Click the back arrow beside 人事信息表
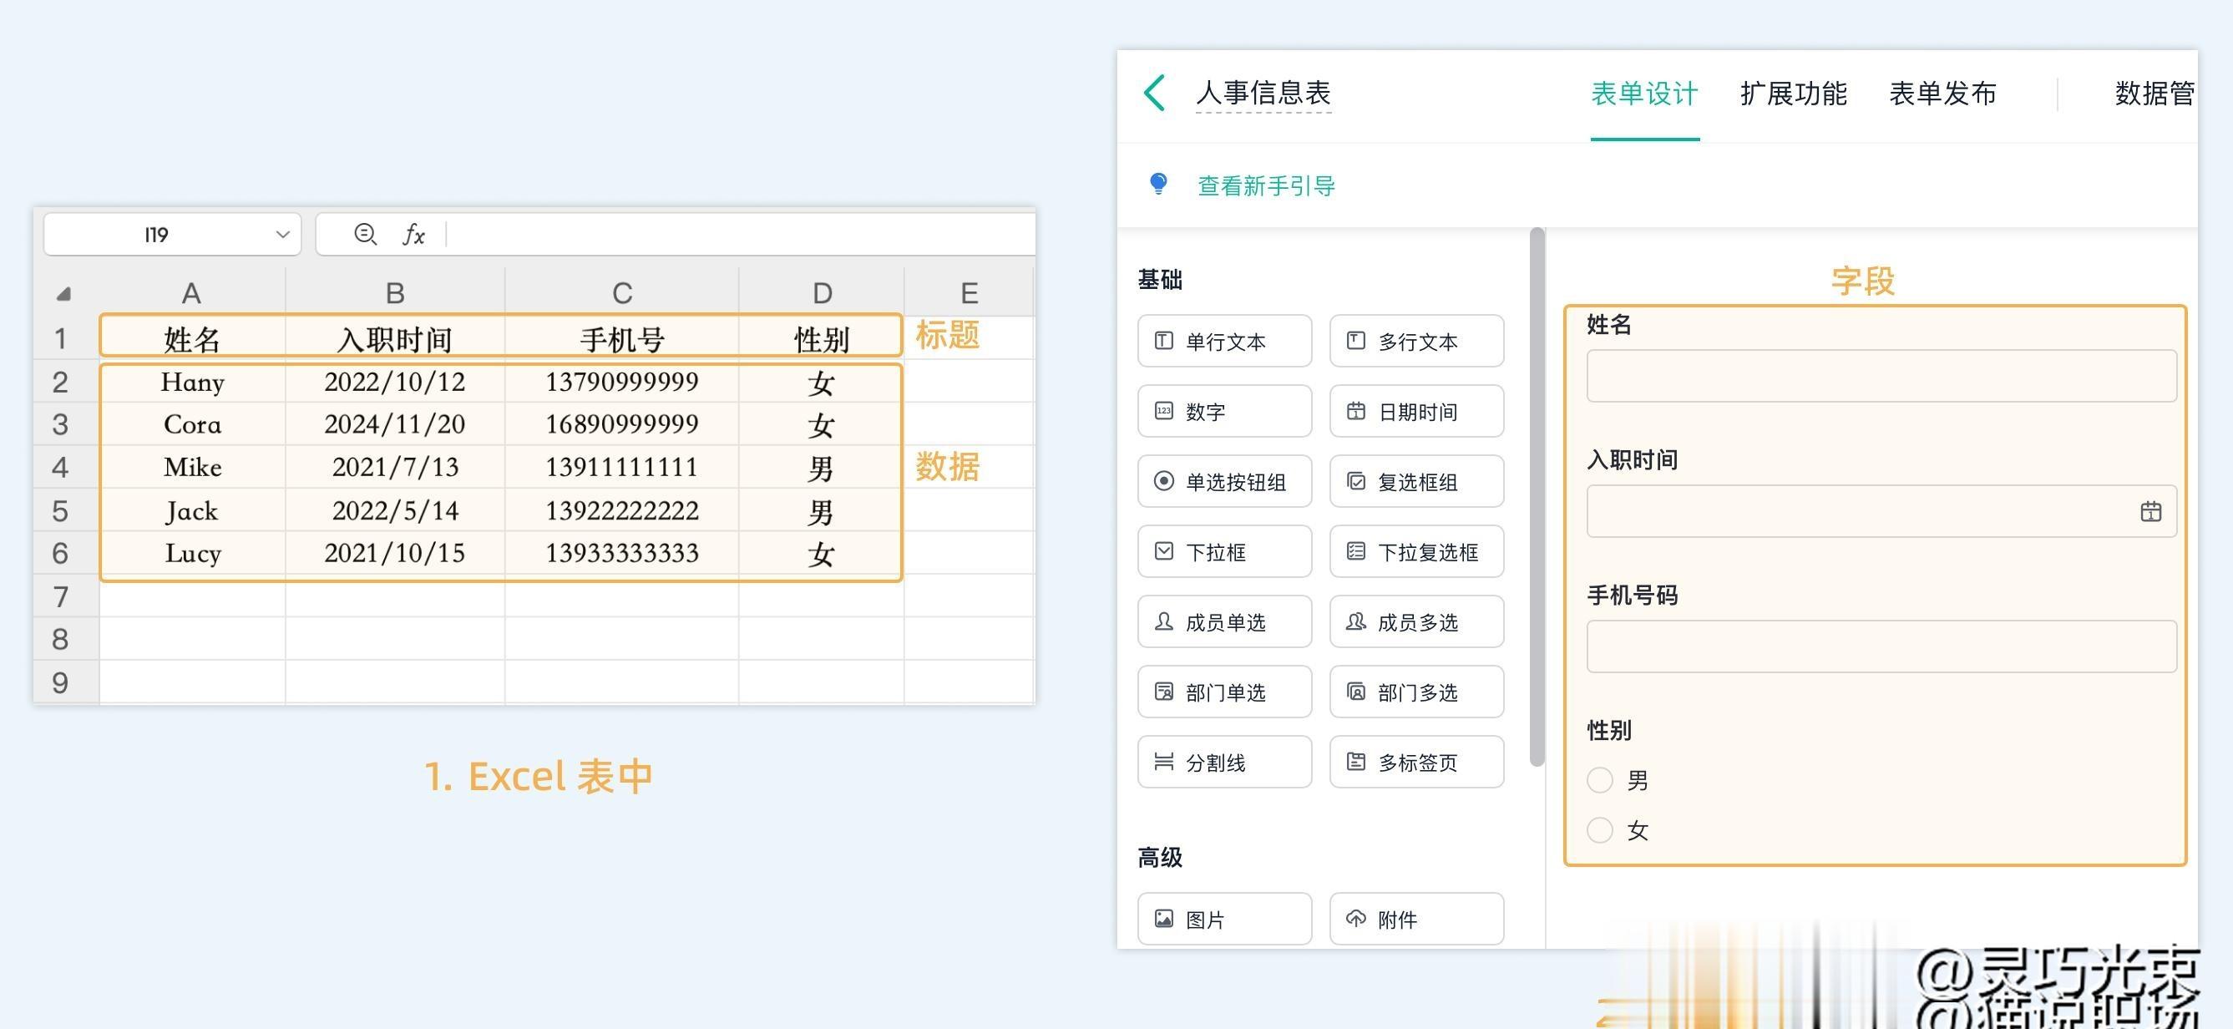2233x1029 pixels. tap(1155, 93)
